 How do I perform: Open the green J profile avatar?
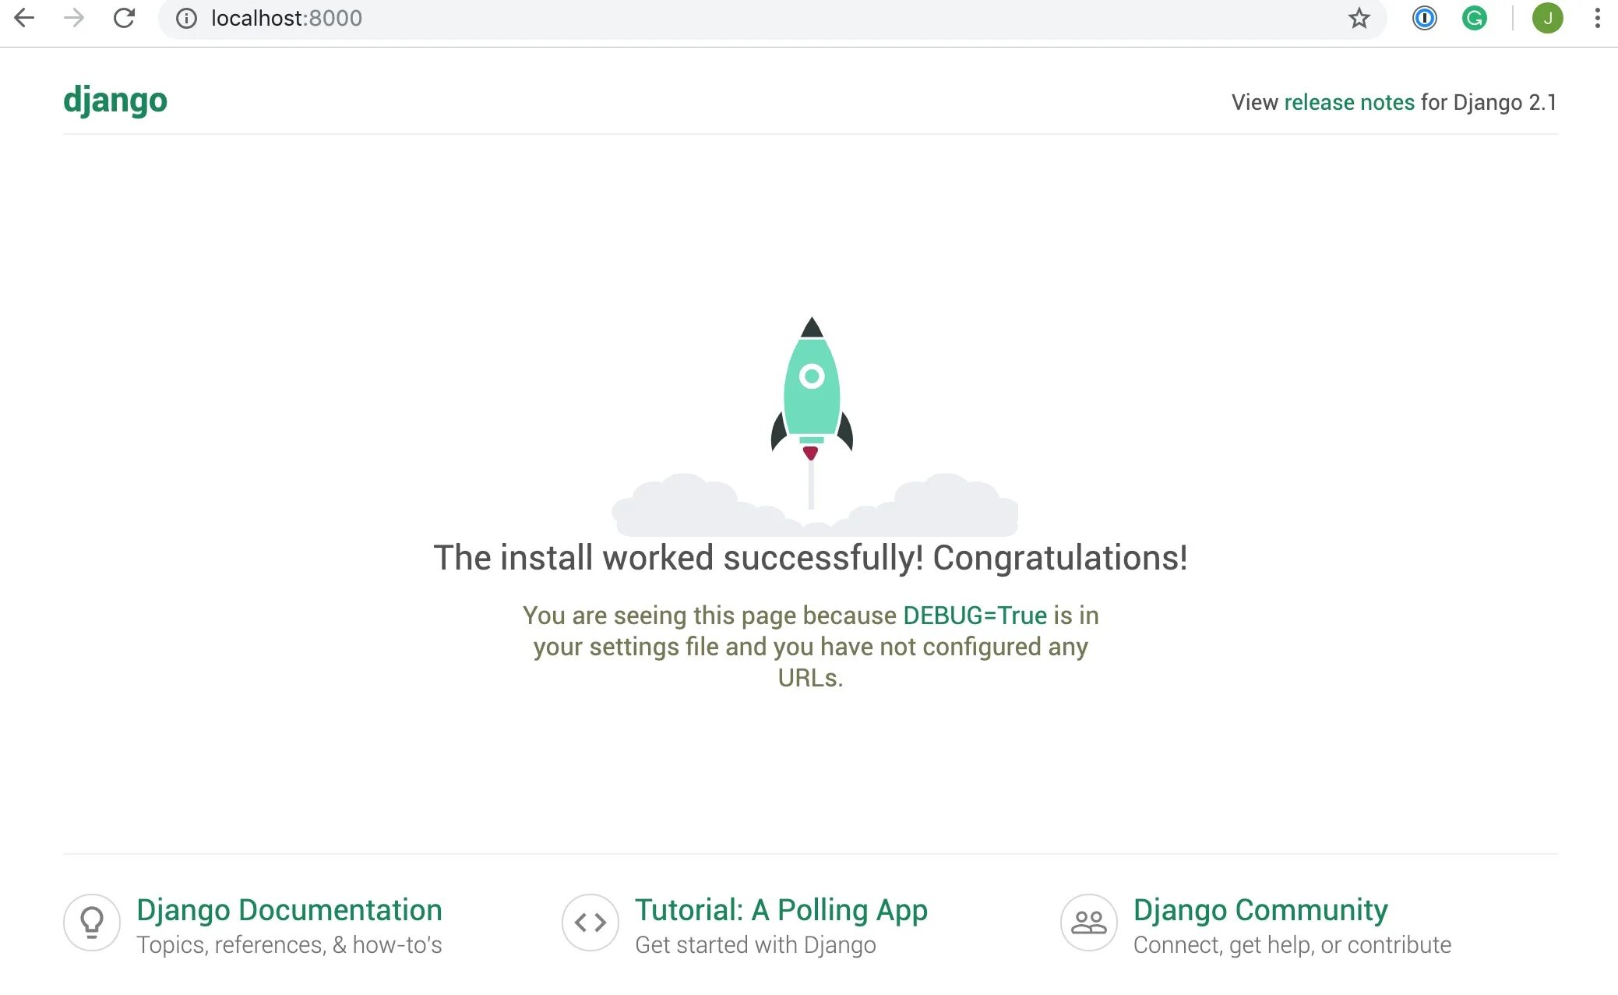(x=1547, y=18)
